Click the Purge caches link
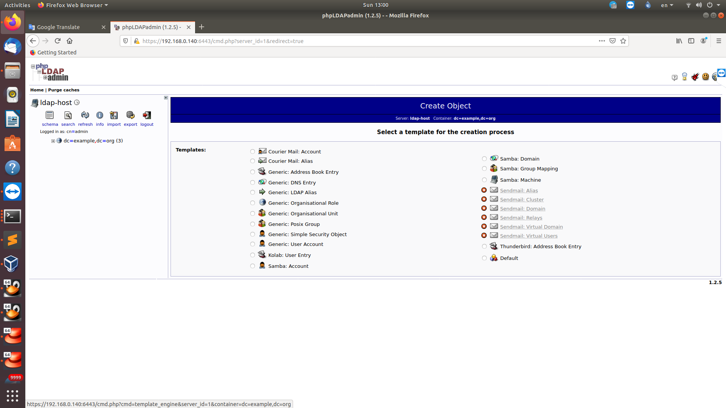The height and width of the screenshot is (408, 726). (x=64, y=90)
